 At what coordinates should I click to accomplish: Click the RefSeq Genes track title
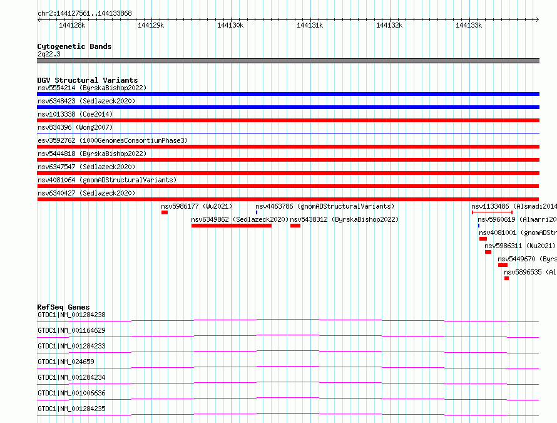tap(63, 307)
